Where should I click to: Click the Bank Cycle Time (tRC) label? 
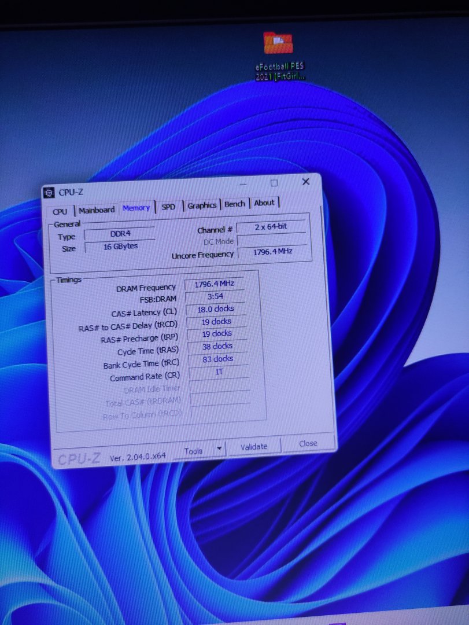tap(142, 365)
